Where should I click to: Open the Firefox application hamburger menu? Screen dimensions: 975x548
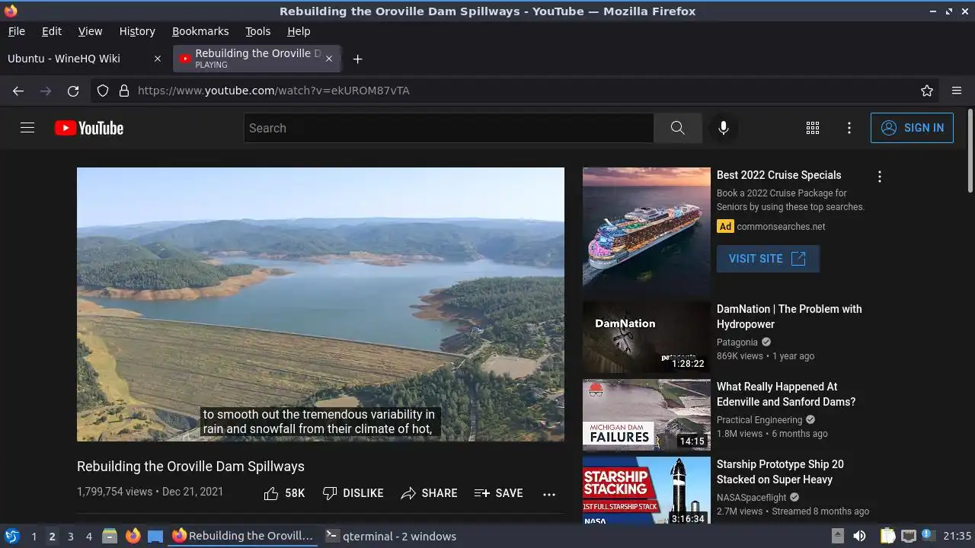tap(957, 91)
